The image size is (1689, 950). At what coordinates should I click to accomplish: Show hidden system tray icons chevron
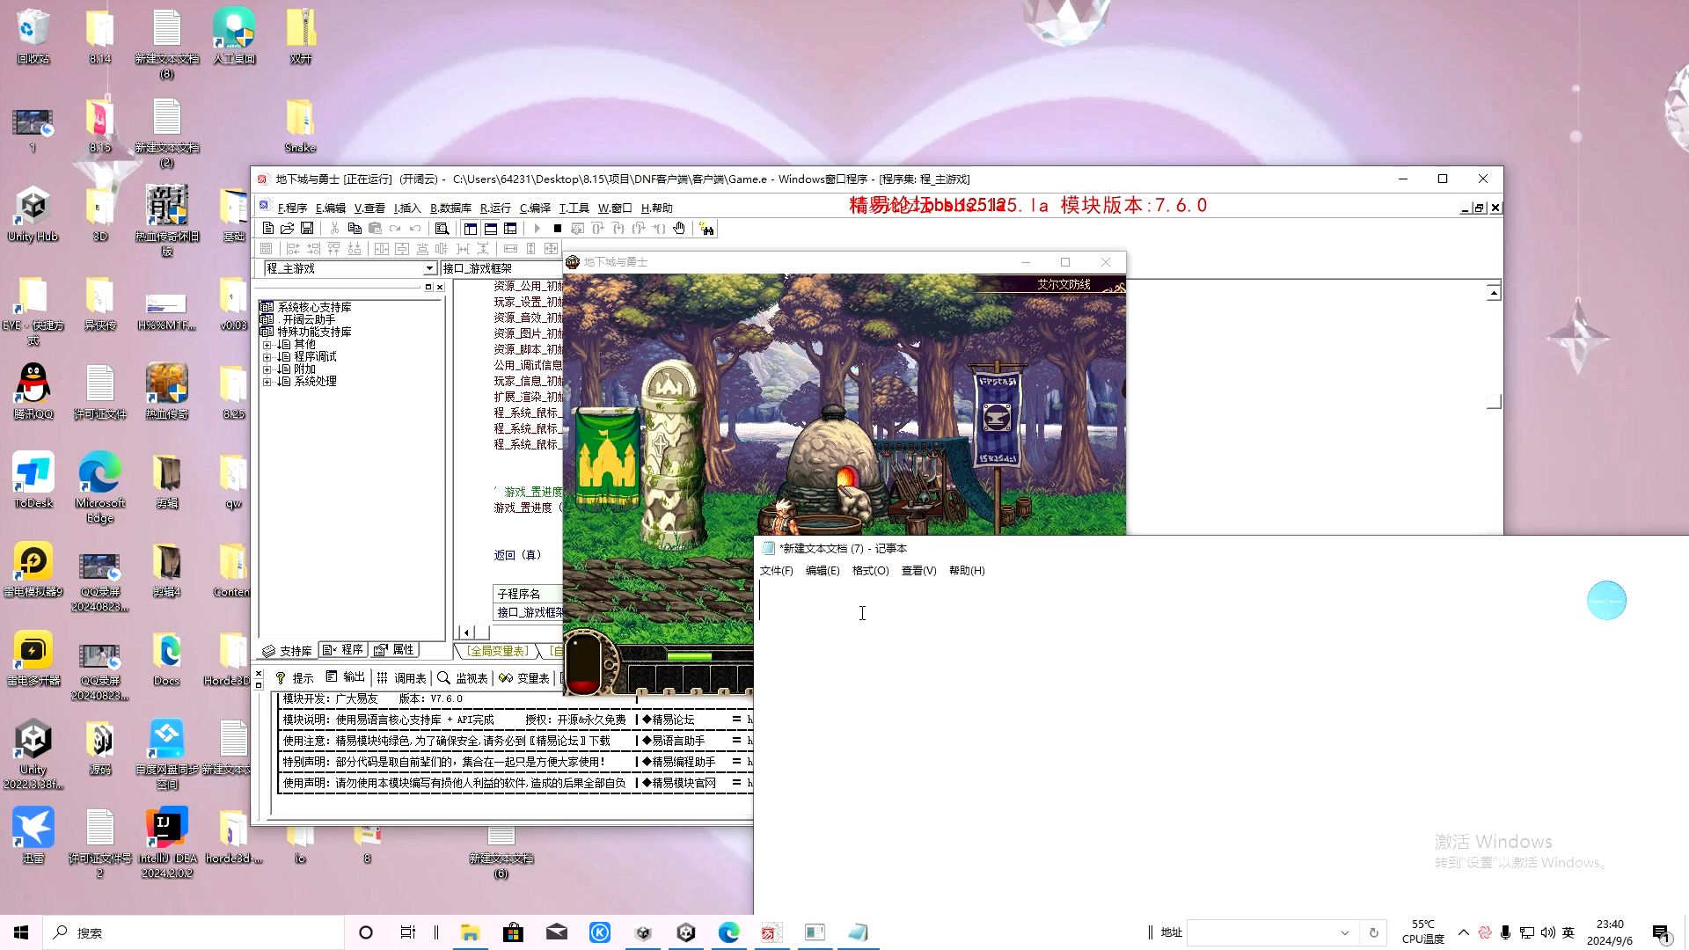pyautogui.click(x=1463, y=932)
